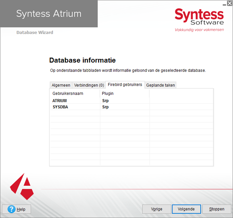Open the Geplande taken tab
Image resolution: width=233 pixels, height=218 pixels.
pos(161,85)
